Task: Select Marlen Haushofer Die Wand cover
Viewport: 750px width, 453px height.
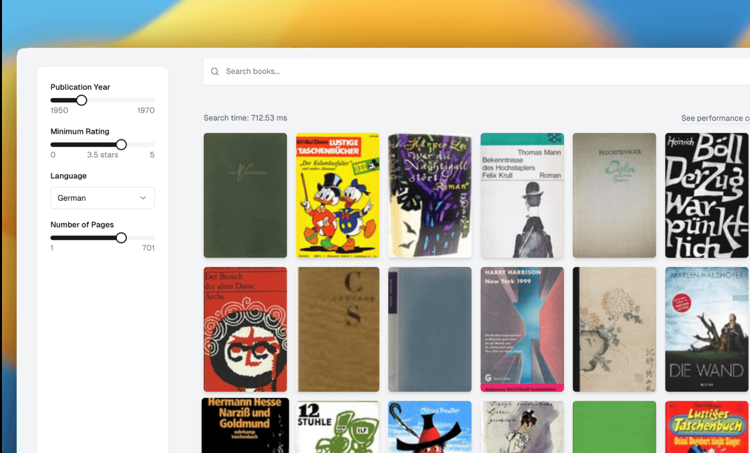Action: [706, 329]
